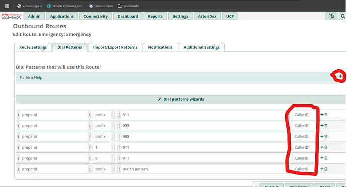This screenshot has height=187, width=347.
Task: Add a row after the 9|911 pattern
Action: coord(322,158)
